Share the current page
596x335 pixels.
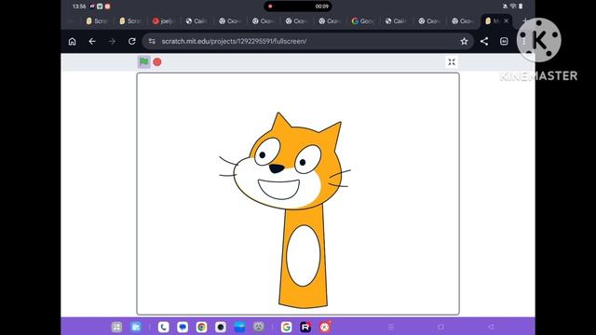pyautogui.click(x=484, y=41)
